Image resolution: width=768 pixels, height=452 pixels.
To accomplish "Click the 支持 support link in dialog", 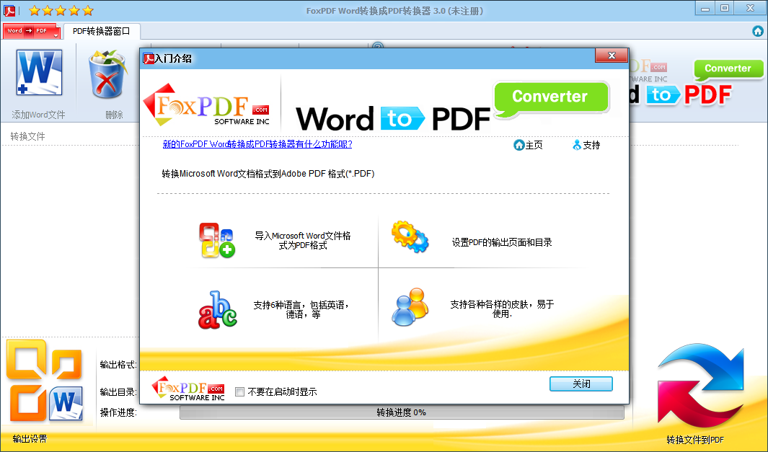I will click(586, 145).
